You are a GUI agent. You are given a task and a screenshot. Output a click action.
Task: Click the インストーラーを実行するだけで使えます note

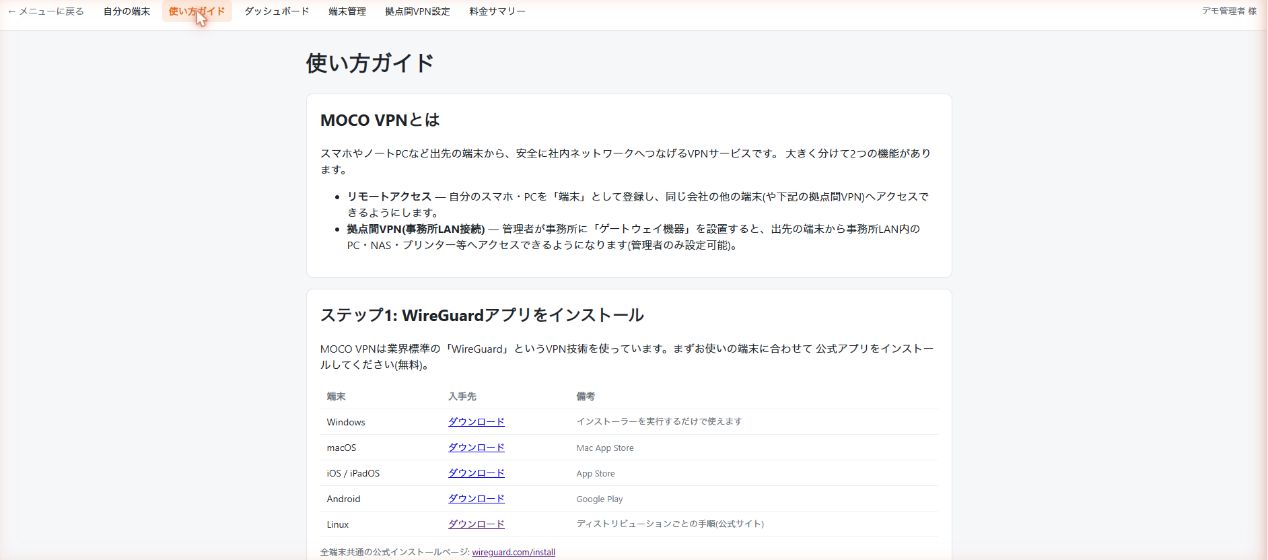point(659,421)
